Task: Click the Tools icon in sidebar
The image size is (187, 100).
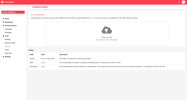Action: (4, 36)
